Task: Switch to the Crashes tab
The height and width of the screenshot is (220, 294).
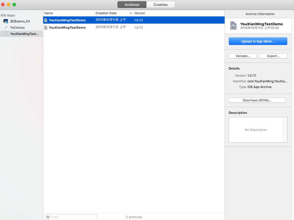Action: [160, 5]
